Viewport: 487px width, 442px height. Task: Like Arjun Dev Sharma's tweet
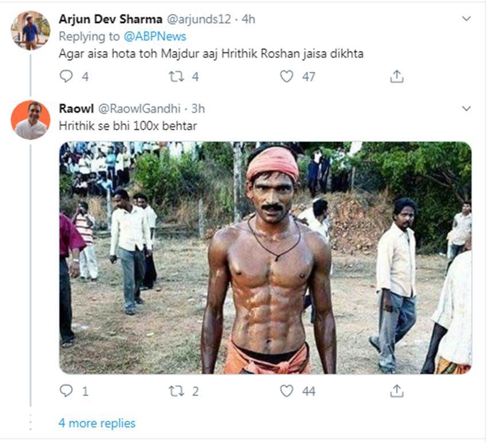coord(286,76)
